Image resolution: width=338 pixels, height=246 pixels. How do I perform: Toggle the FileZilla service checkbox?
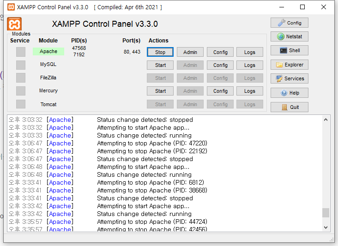pos(21,78)
